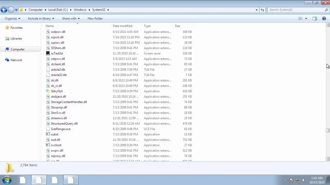Click the StikyNot application icon
The width and height of the screenshot is (330, 185).
click(48, 91)
